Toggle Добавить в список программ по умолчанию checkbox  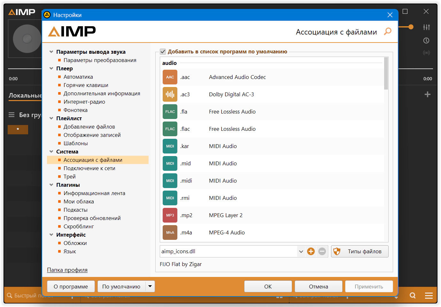coord(163,51)
